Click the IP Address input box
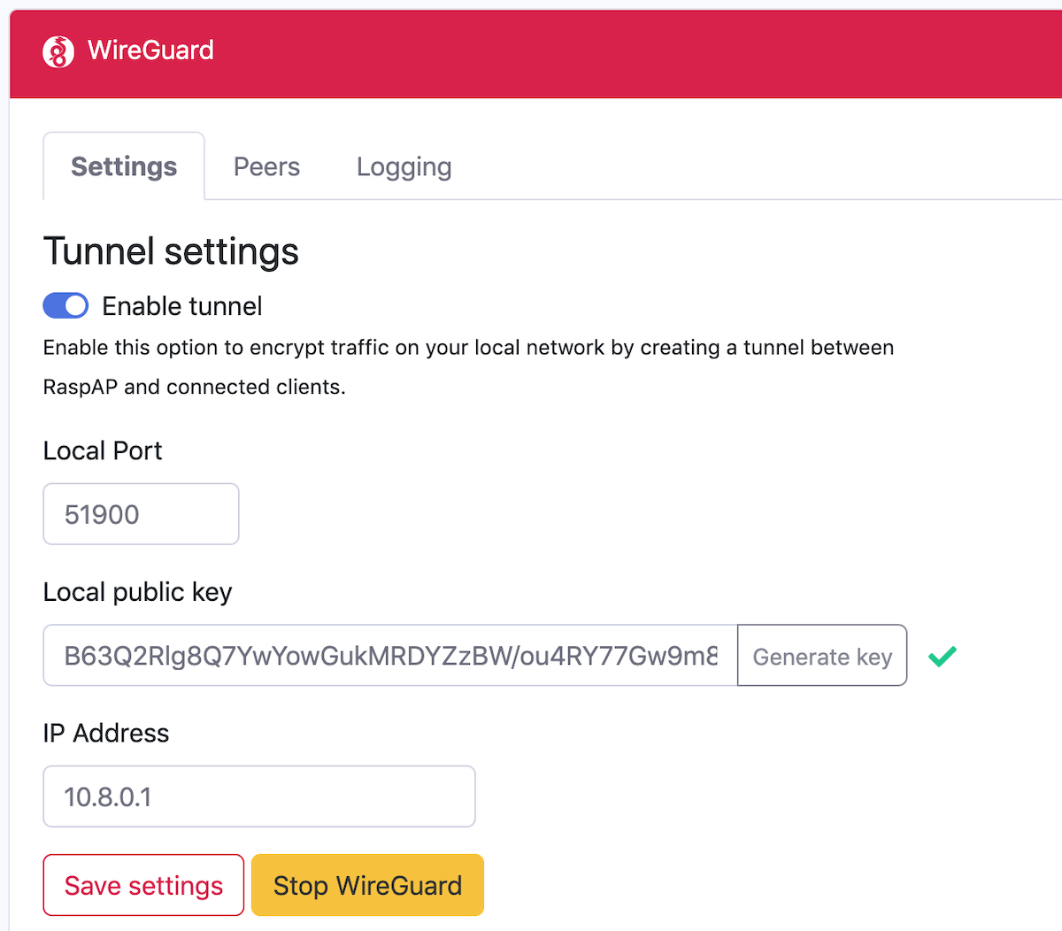The image size is (1062, 931). tap(258, 796)
